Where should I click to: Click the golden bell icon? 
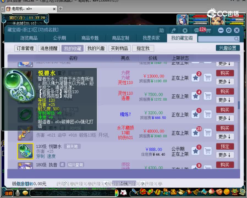coord(196,192)
